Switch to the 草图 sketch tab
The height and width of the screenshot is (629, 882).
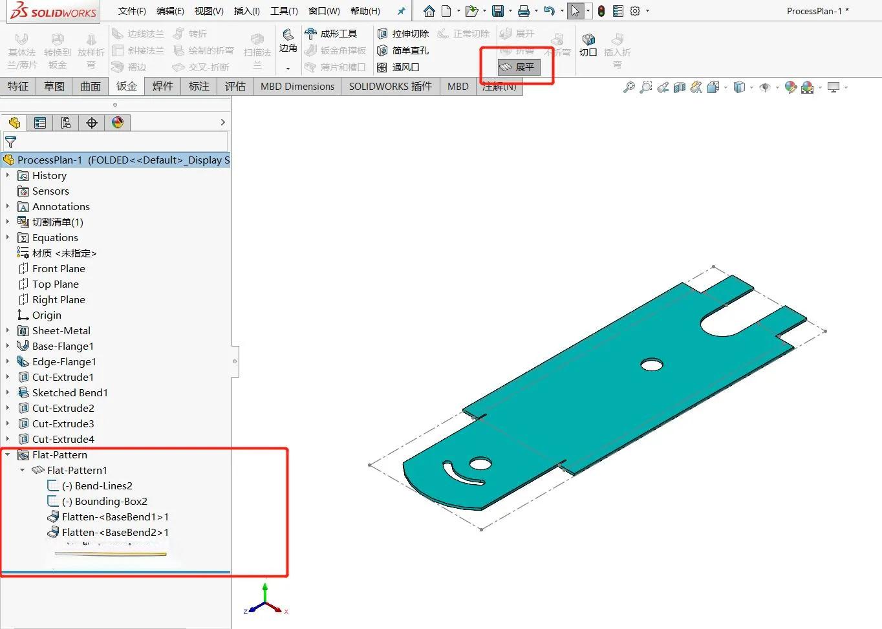[x=54, y=86]
